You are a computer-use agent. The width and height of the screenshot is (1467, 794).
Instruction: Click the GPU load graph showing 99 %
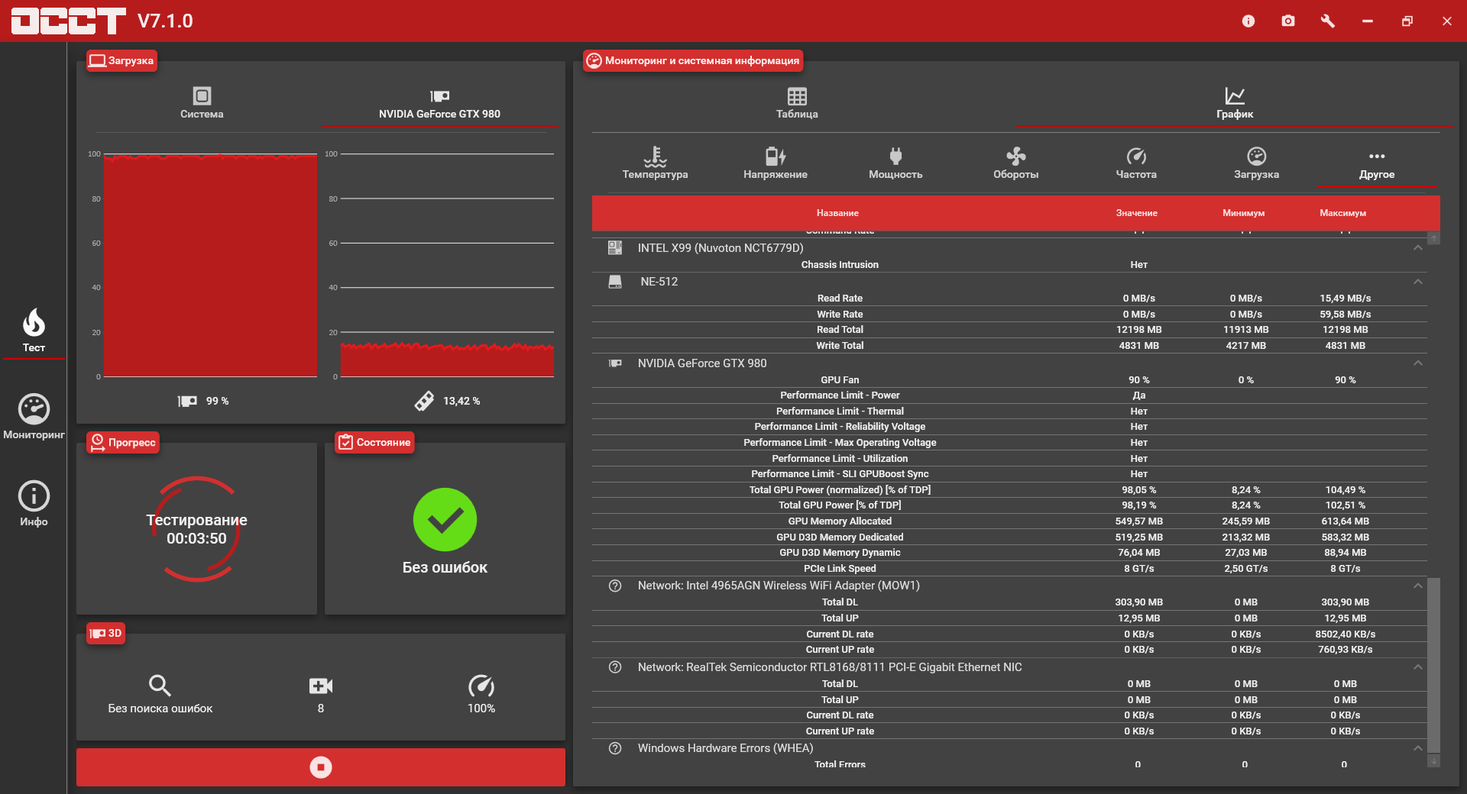pos(210,265)
